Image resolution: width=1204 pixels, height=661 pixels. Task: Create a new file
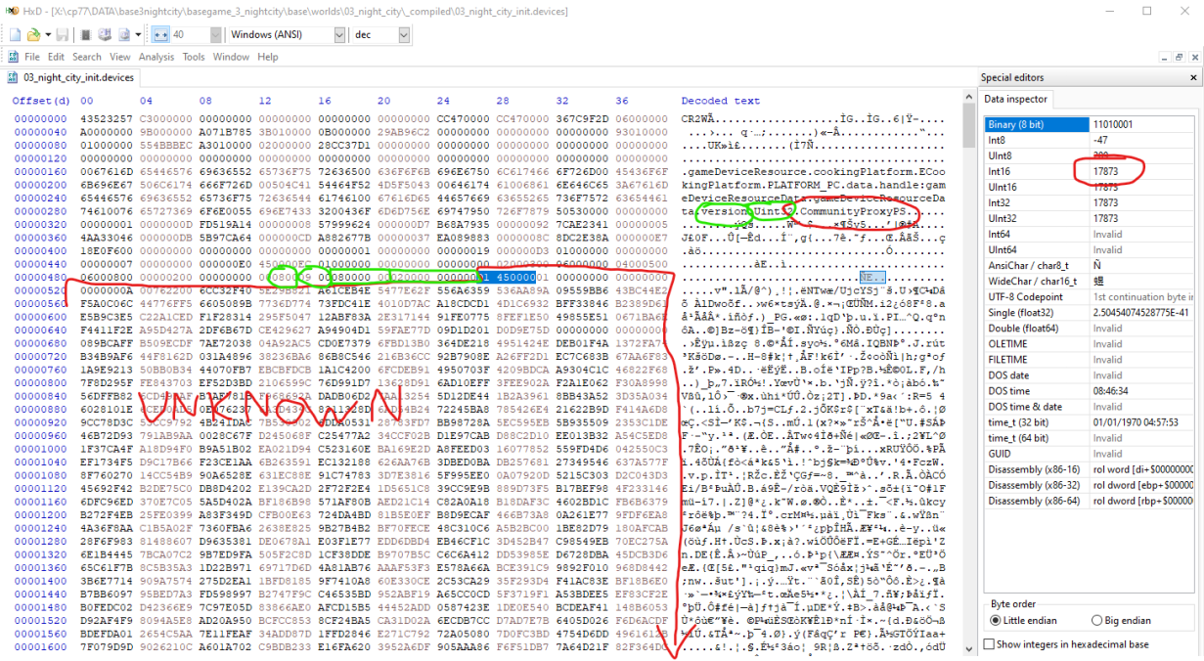14,33
